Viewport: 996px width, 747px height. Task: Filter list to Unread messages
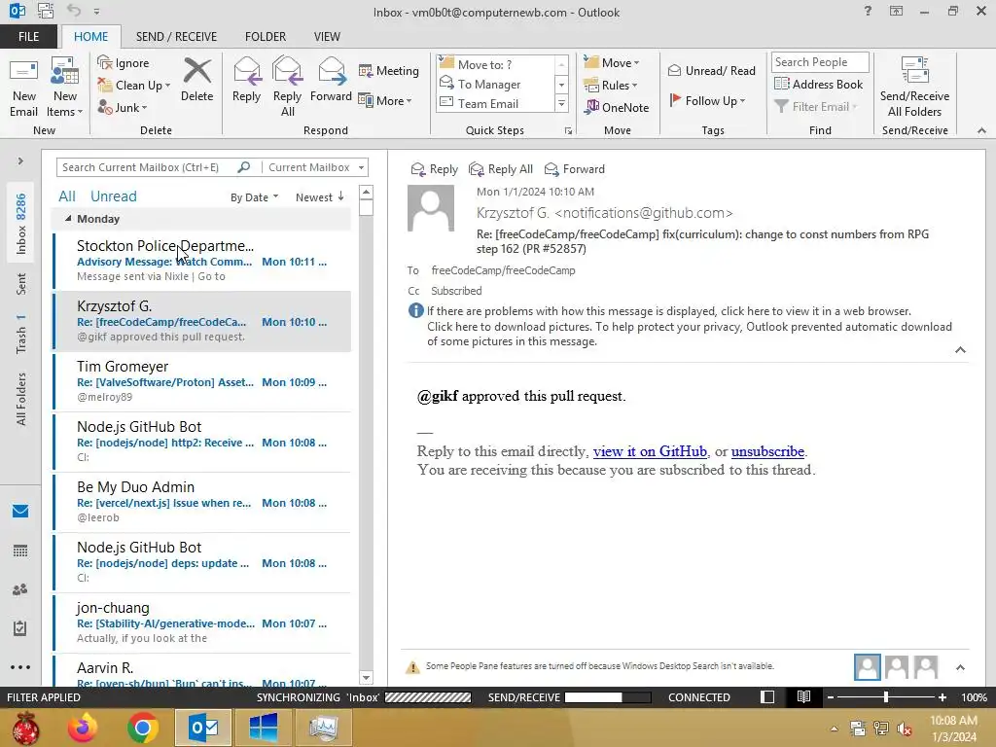(113, 196)
